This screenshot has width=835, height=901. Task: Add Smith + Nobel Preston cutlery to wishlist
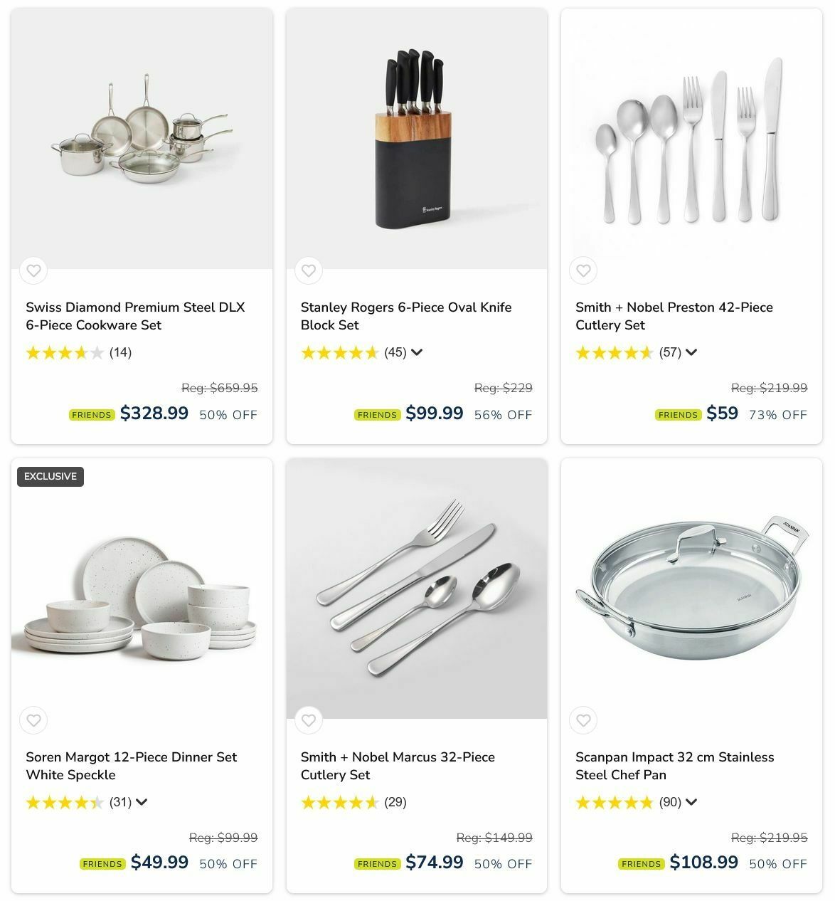[x=583, y=270]
